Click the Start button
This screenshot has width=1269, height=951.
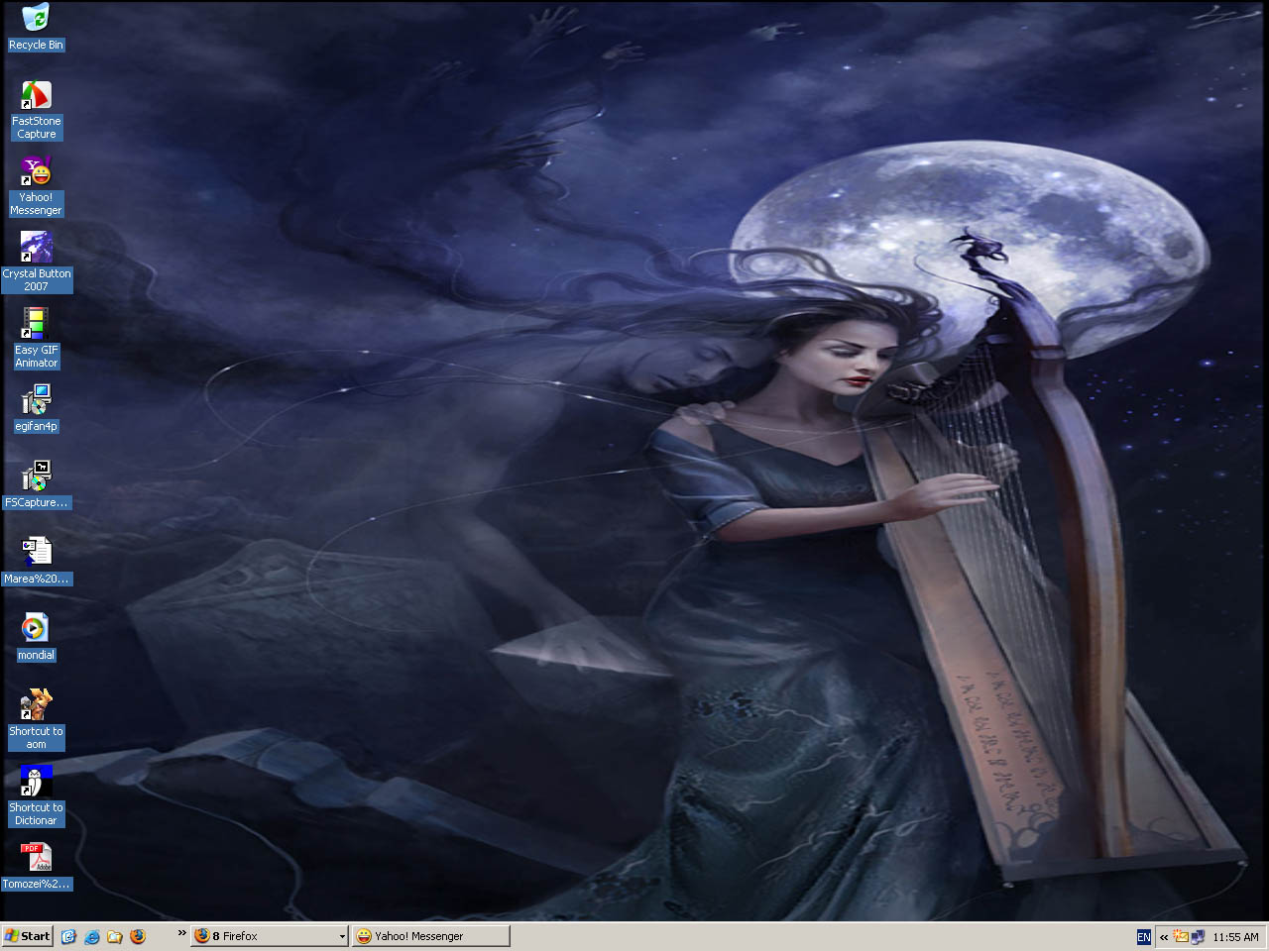(x=27, y=936)
